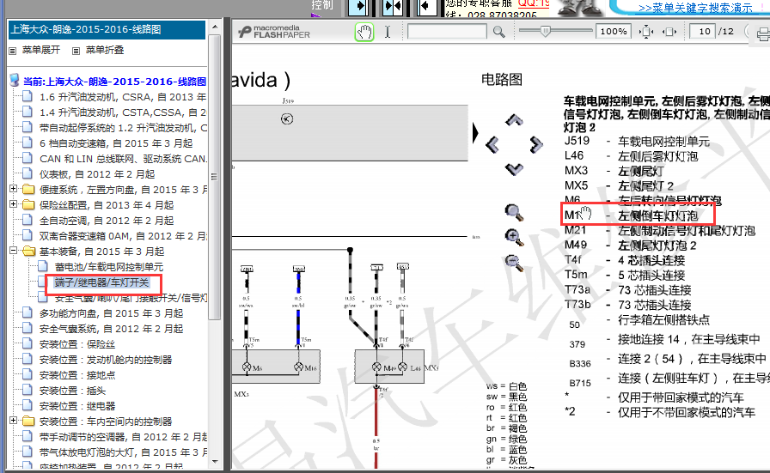This screenshot has width=770, height=473.
Task: Click legend line J519 车载电网控制单元
Action: (637, 142)
